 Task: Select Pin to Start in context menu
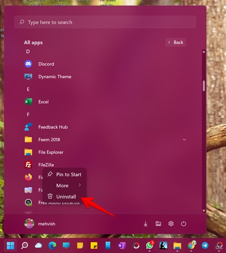coord(64,174)
